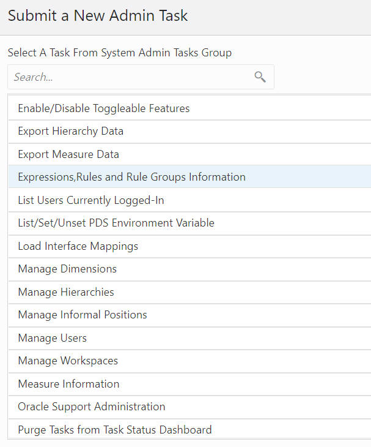Select the Measure Information task
This screenshot has width=371, height=447.
coord(68,384)
